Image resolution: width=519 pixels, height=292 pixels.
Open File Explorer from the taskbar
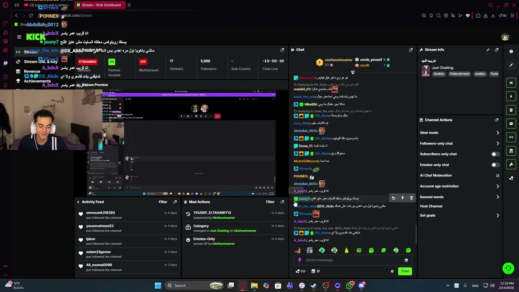click(254, 286)
